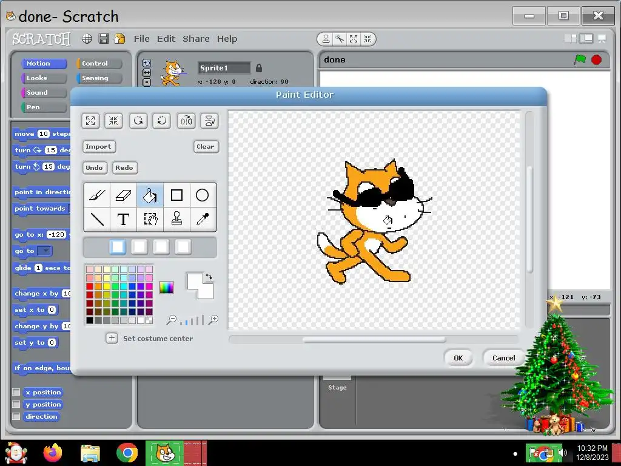Select the Rectangle tool
The width and height of the screenshot is (621, 466).
[176, 195]
